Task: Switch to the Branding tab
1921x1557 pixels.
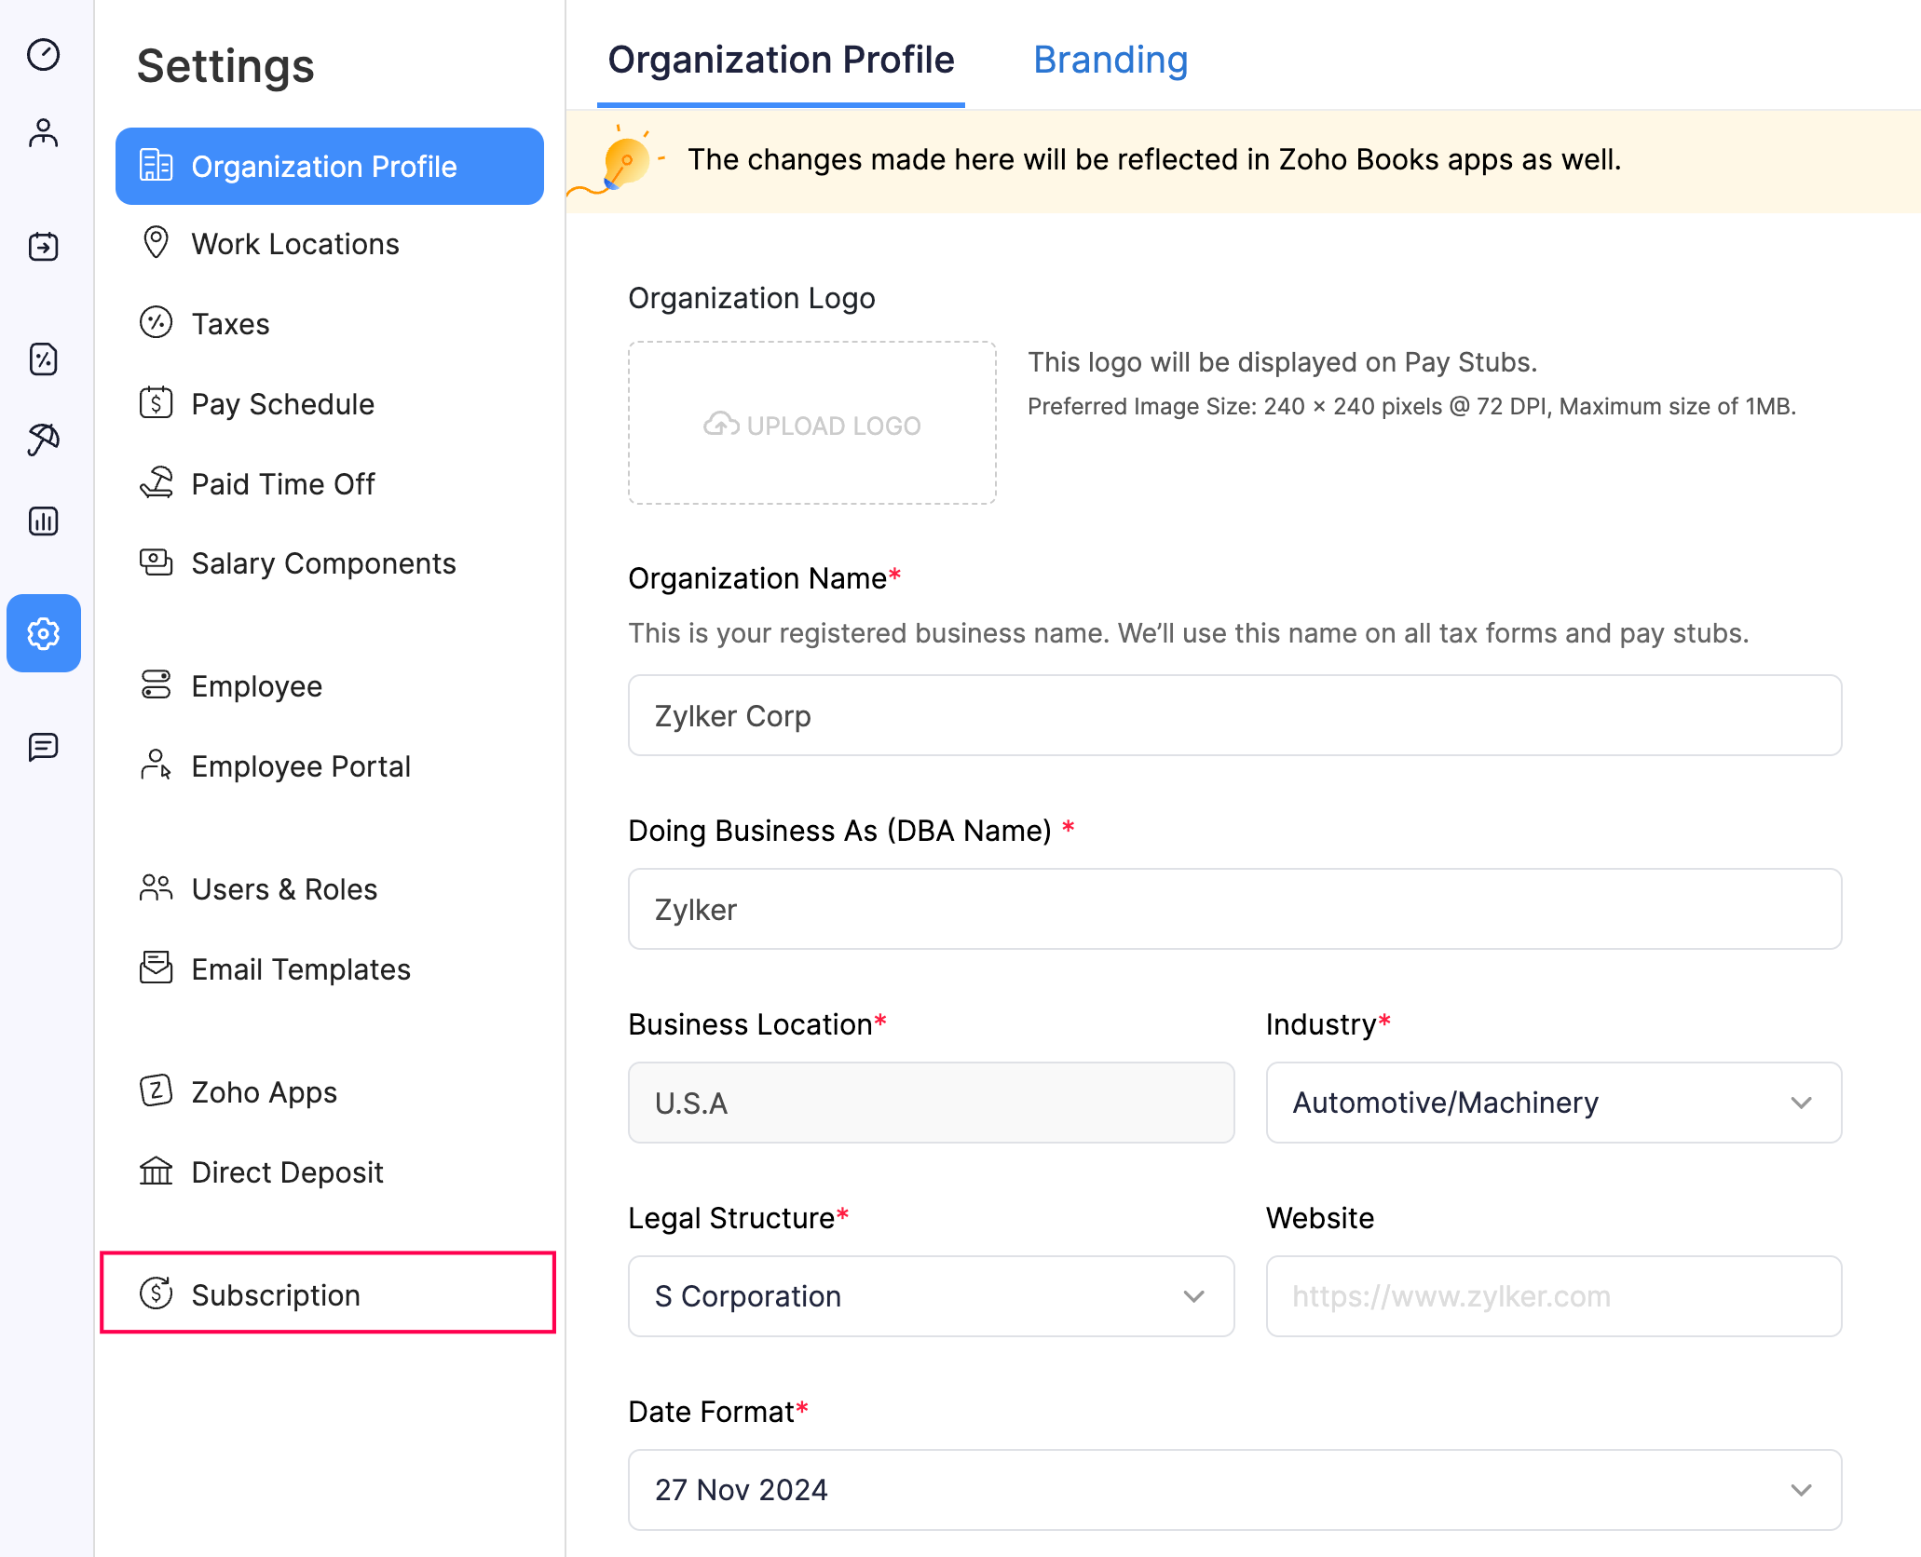Action: click(1110, 60)
